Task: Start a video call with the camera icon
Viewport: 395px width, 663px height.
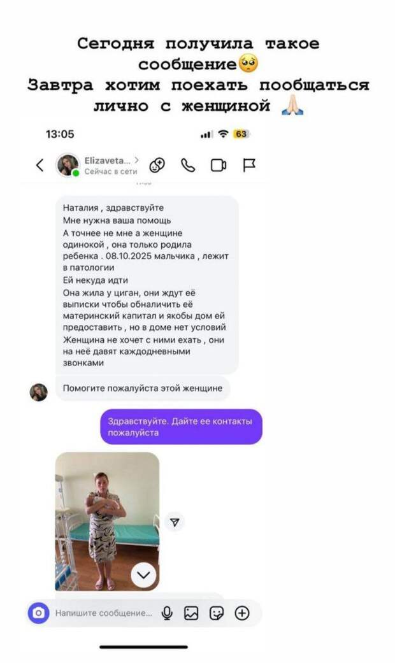Action: 219,166
